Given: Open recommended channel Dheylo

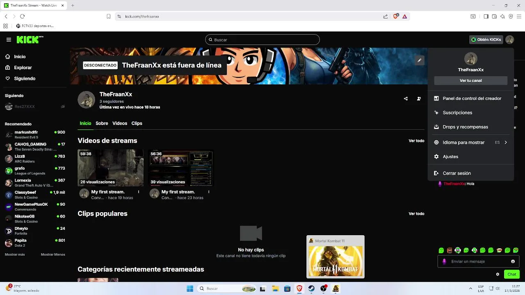Looking at the screenshot, I should pos(35,231).
